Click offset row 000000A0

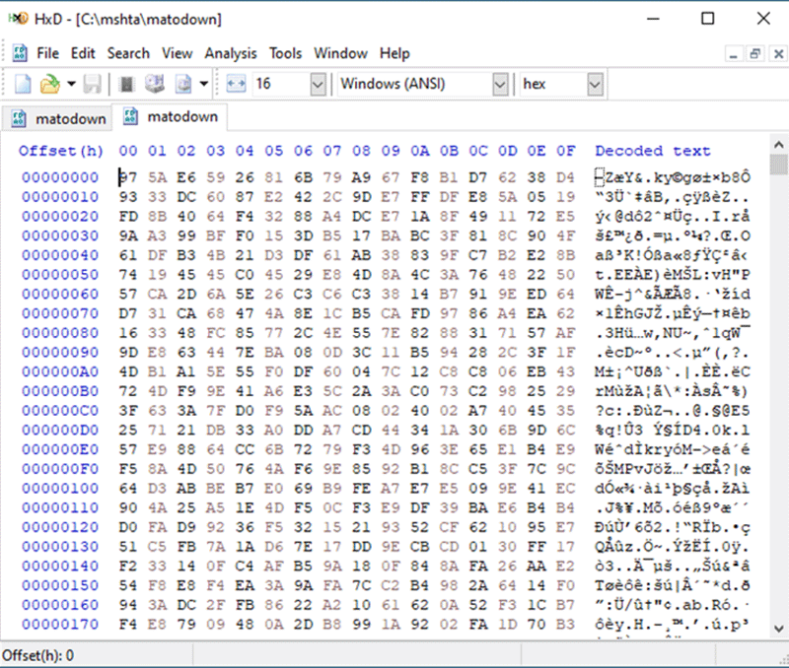[60, 371]
